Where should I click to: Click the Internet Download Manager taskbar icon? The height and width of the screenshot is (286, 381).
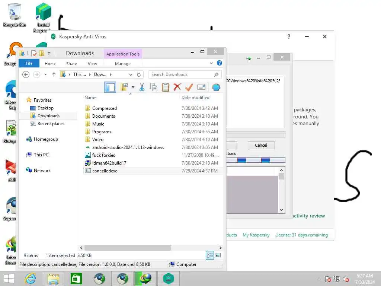tap(145, 279)
